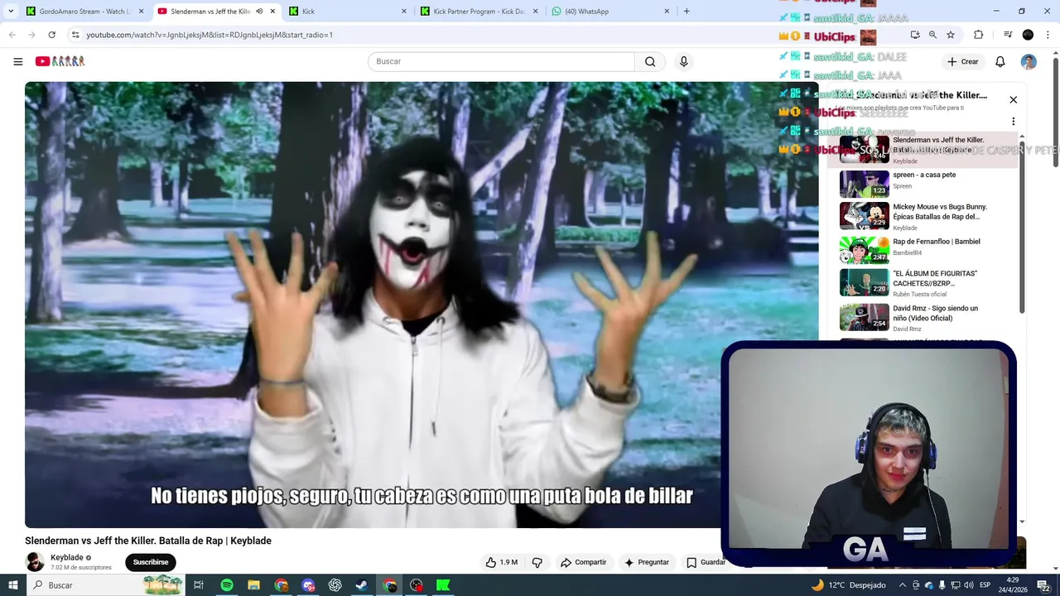
Task: Click the address bar URL
Action: tap(210, 35)
